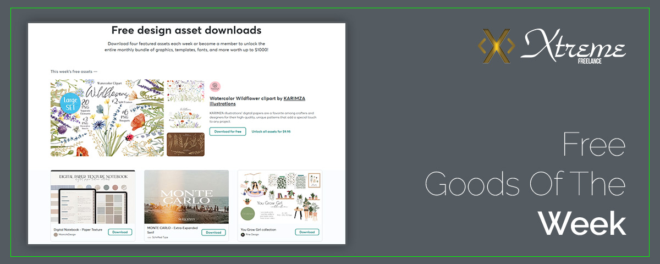The width and height of the screenshot is (660, 264).
Task: Click the KARIMZA illustrations pink shop avatar
Action: tap(215, 87)
